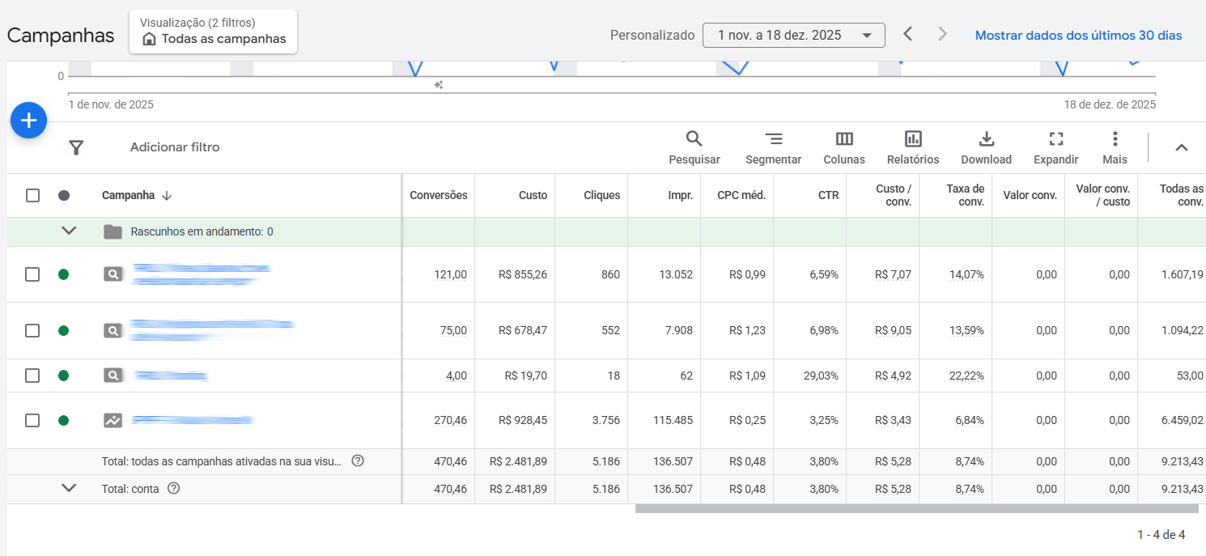Expand the Total: conta row
1206x556 pixels.
coord(69,488)
